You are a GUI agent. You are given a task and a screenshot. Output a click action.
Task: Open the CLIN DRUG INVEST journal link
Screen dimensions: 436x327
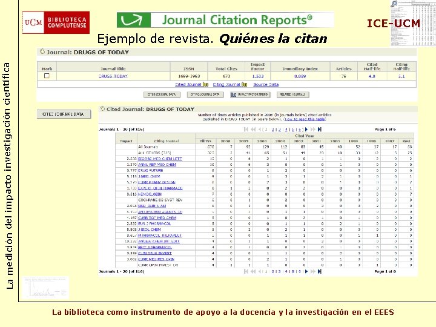click(155, 253)
